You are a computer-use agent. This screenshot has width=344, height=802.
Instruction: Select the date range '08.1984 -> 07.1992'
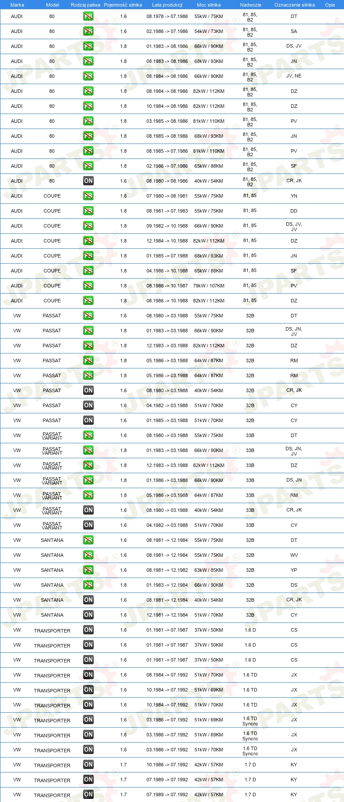coord(167,675)
